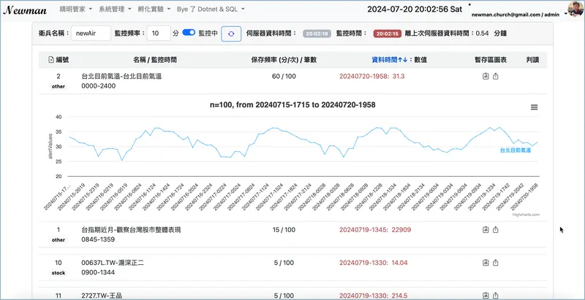Screen dimensions: 585x300
Task: Open clipboard chart icon for 2727.TW-王品 row
Action: [486, 296]
